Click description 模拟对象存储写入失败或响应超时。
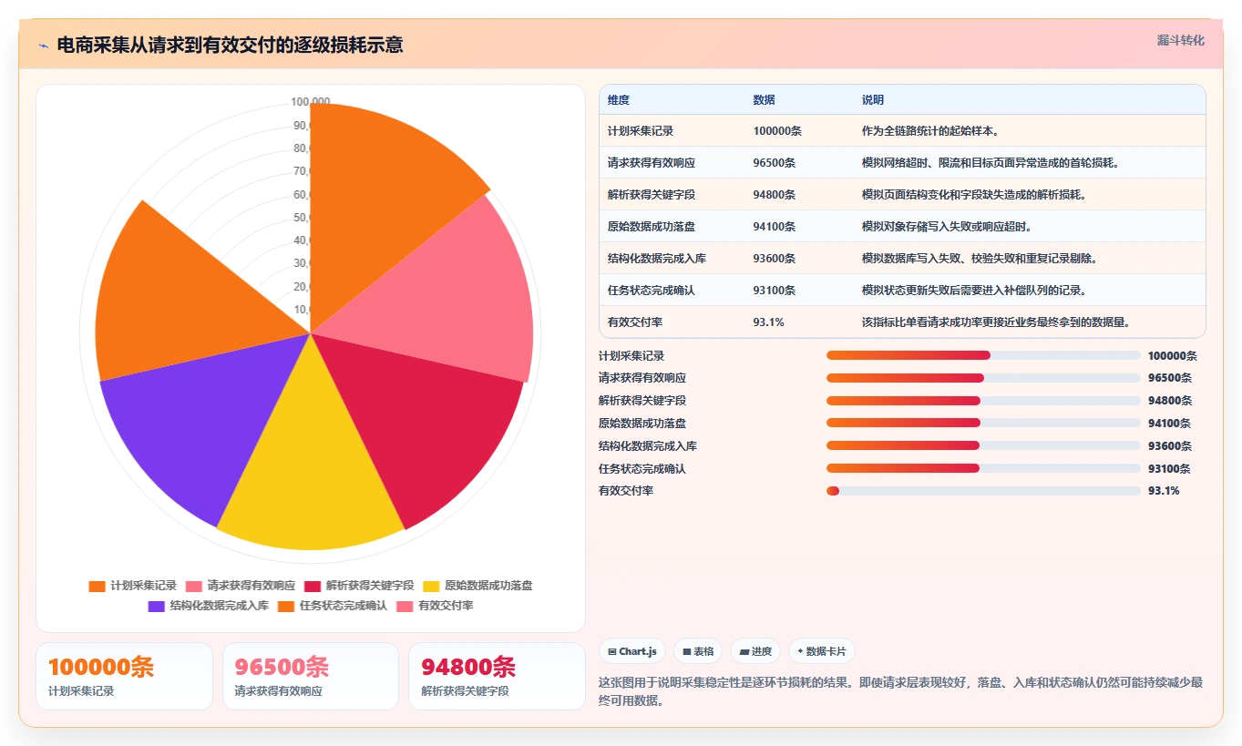Screen dimensions: 1242x746 (x=948, y=227)
